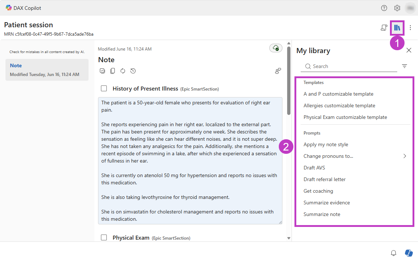Run the Draft AVS prompt

point(314,168)
